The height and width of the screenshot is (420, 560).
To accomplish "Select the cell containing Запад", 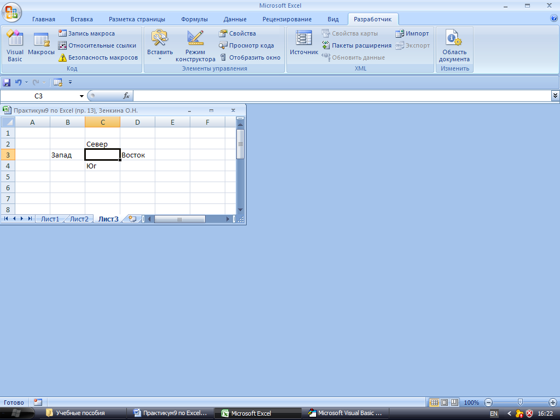I will tap(67, 155).
